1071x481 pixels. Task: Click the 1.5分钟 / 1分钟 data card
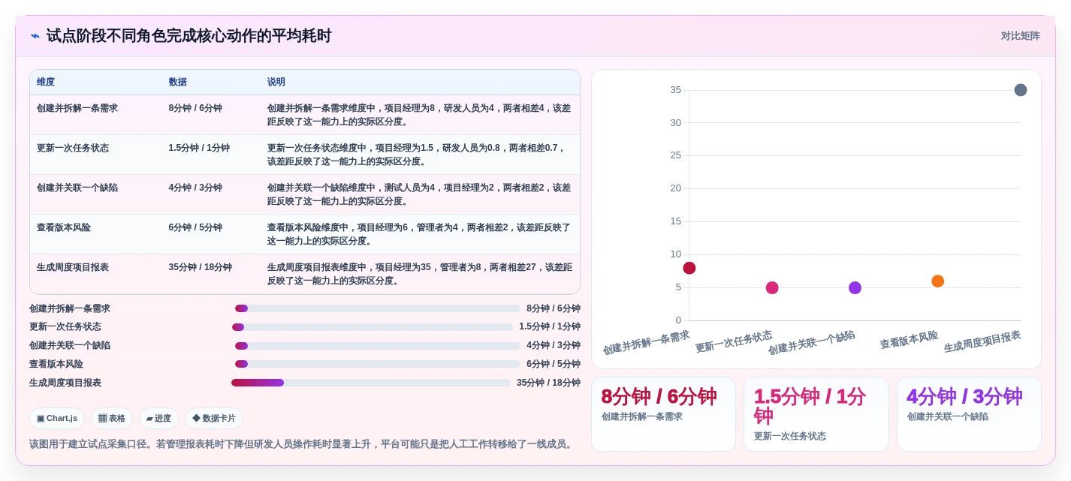(816, 414)
